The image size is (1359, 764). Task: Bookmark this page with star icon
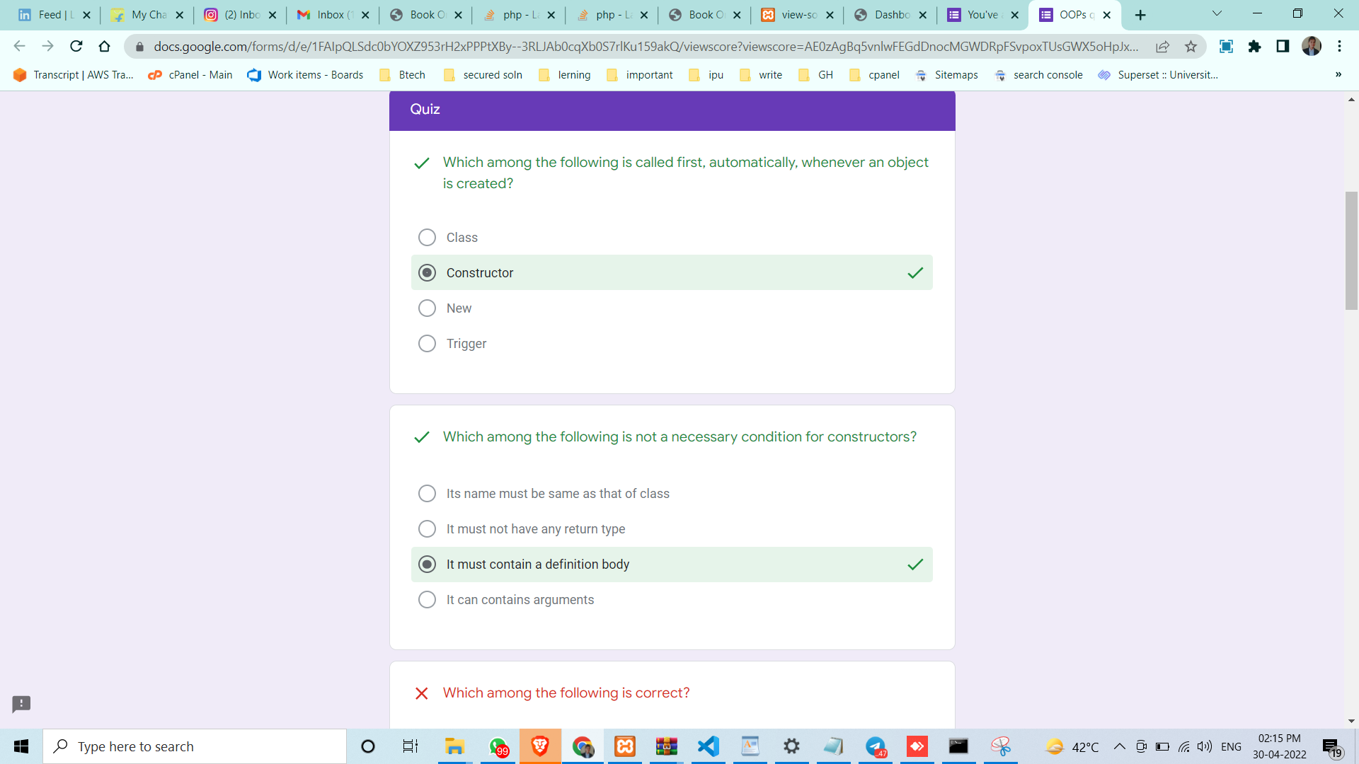1191,47
